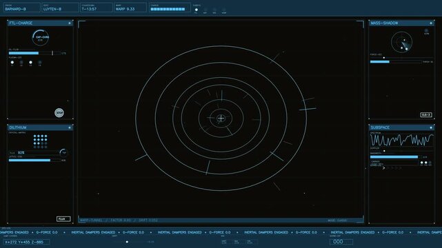Click the MODE: CLASSIC label in viewport footer
Screen dimensions: 442x248
pyautogui.click(x=337, y=220)
